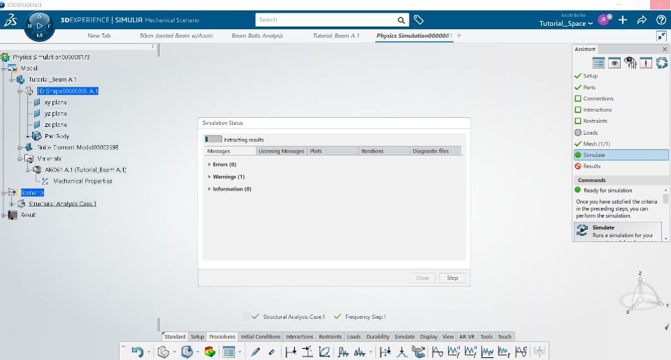Click into the Search input field
671x360 pixels.
[326, 20]
